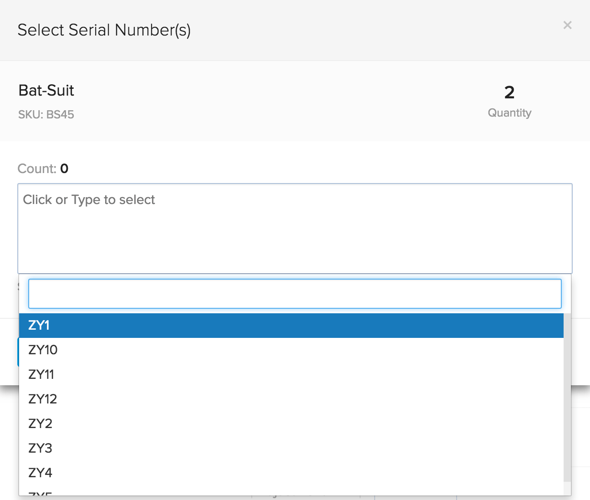
Task: Click the Count: 0 indicator
Action: [43, 169]
